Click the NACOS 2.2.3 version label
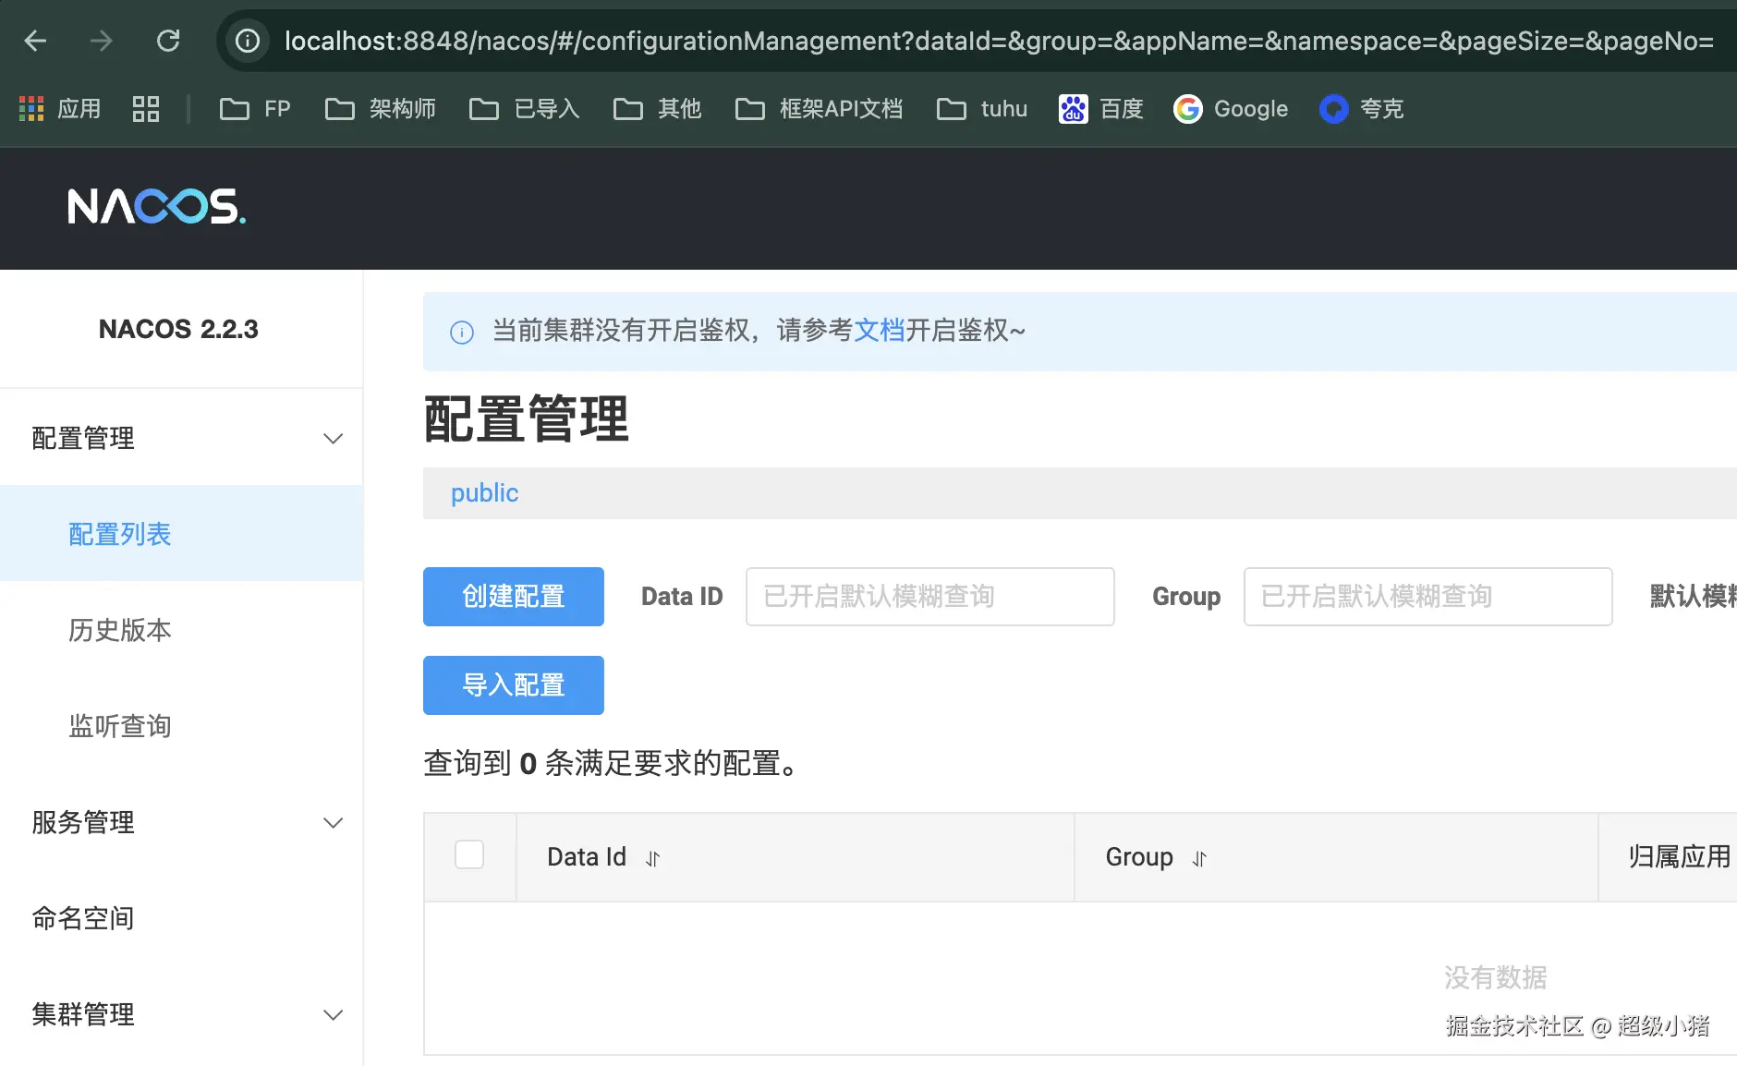Viewport: 1737px width, 1066px height. 178,329
